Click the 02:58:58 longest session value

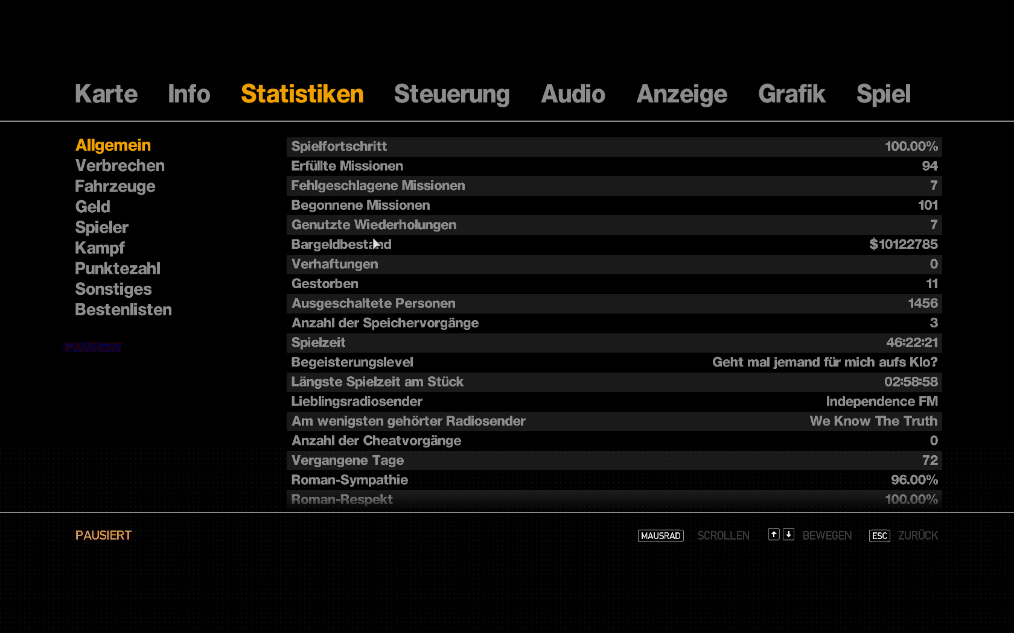[x=911, y=382]
